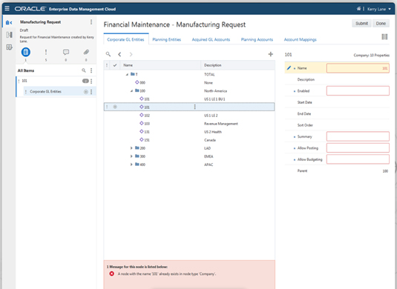This screenshot has width=397, height=289.
Task: Navigate back with left chevron
Action: [119, 54]
